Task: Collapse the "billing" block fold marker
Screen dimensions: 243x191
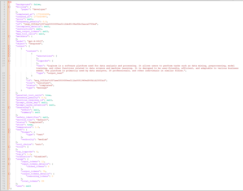Action: click(x=9, y=7)
